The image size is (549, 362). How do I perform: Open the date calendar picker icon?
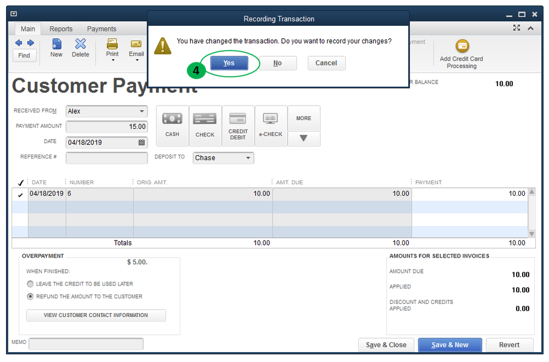tap(141, 142)
